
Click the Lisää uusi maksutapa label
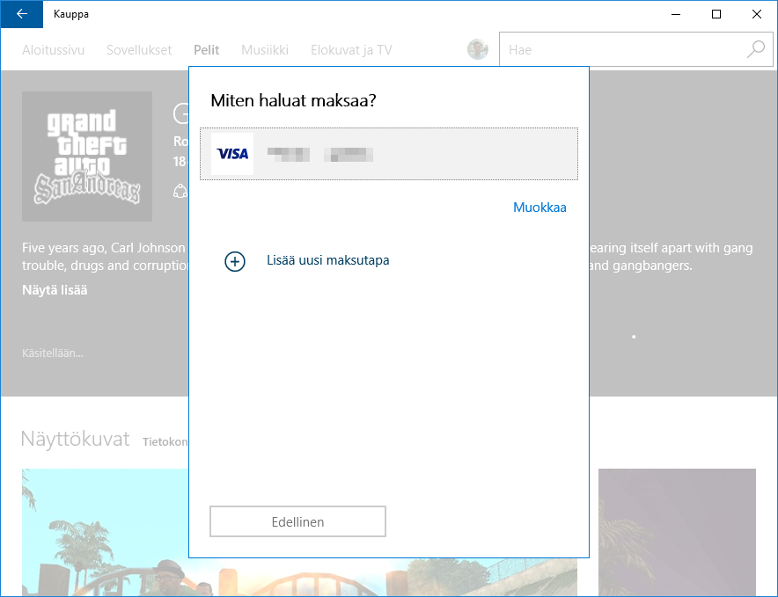pyautogui.click(x=327, y=261)
